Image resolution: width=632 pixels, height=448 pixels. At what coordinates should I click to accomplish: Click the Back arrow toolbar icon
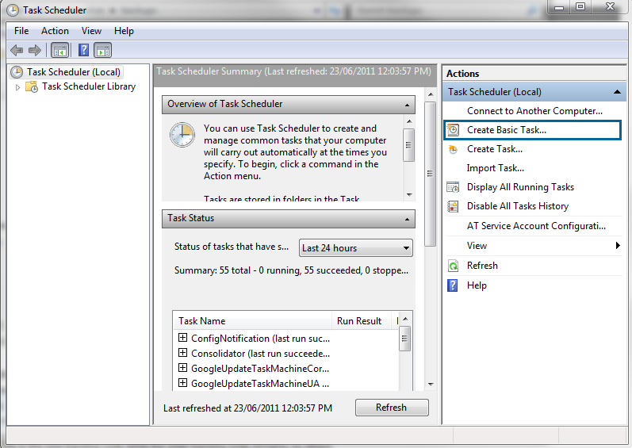[17, 51]
